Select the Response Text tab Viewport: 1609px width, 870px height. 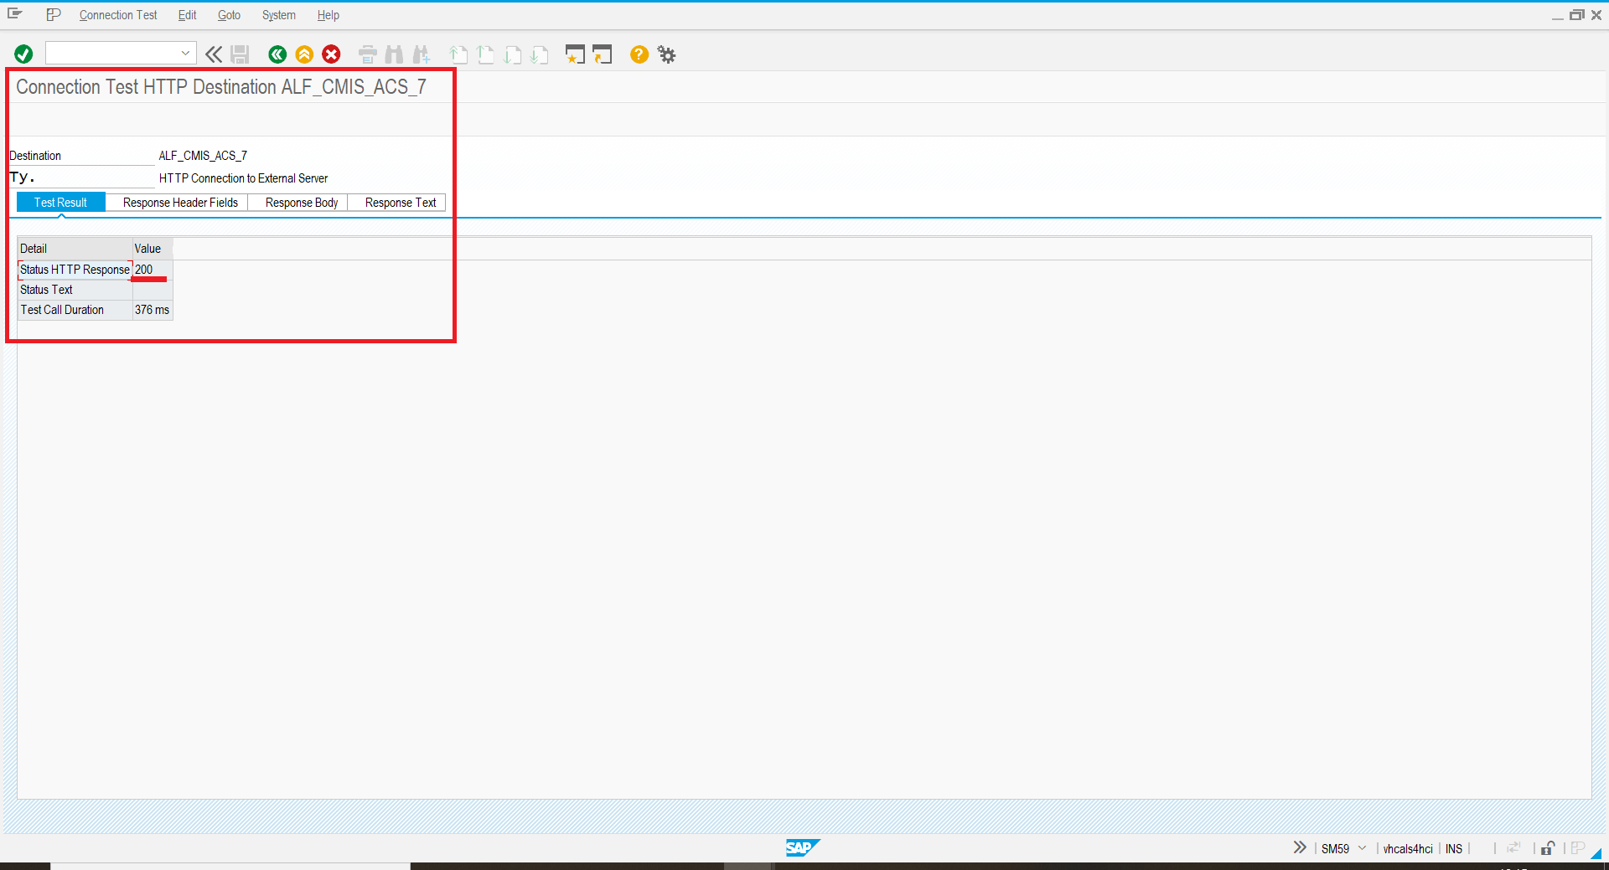400,203
